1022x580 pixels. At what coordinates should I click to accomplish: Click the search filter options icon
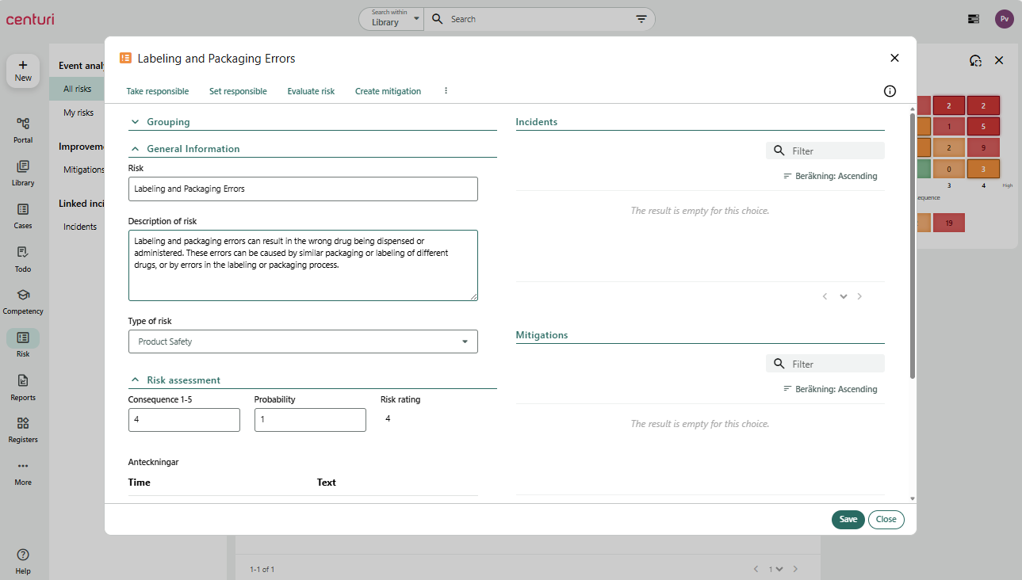pyautogui.click(x=641, y=19)
